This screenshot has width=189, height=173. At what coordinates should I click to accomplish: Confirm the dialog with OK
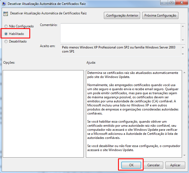coord(131,165)
